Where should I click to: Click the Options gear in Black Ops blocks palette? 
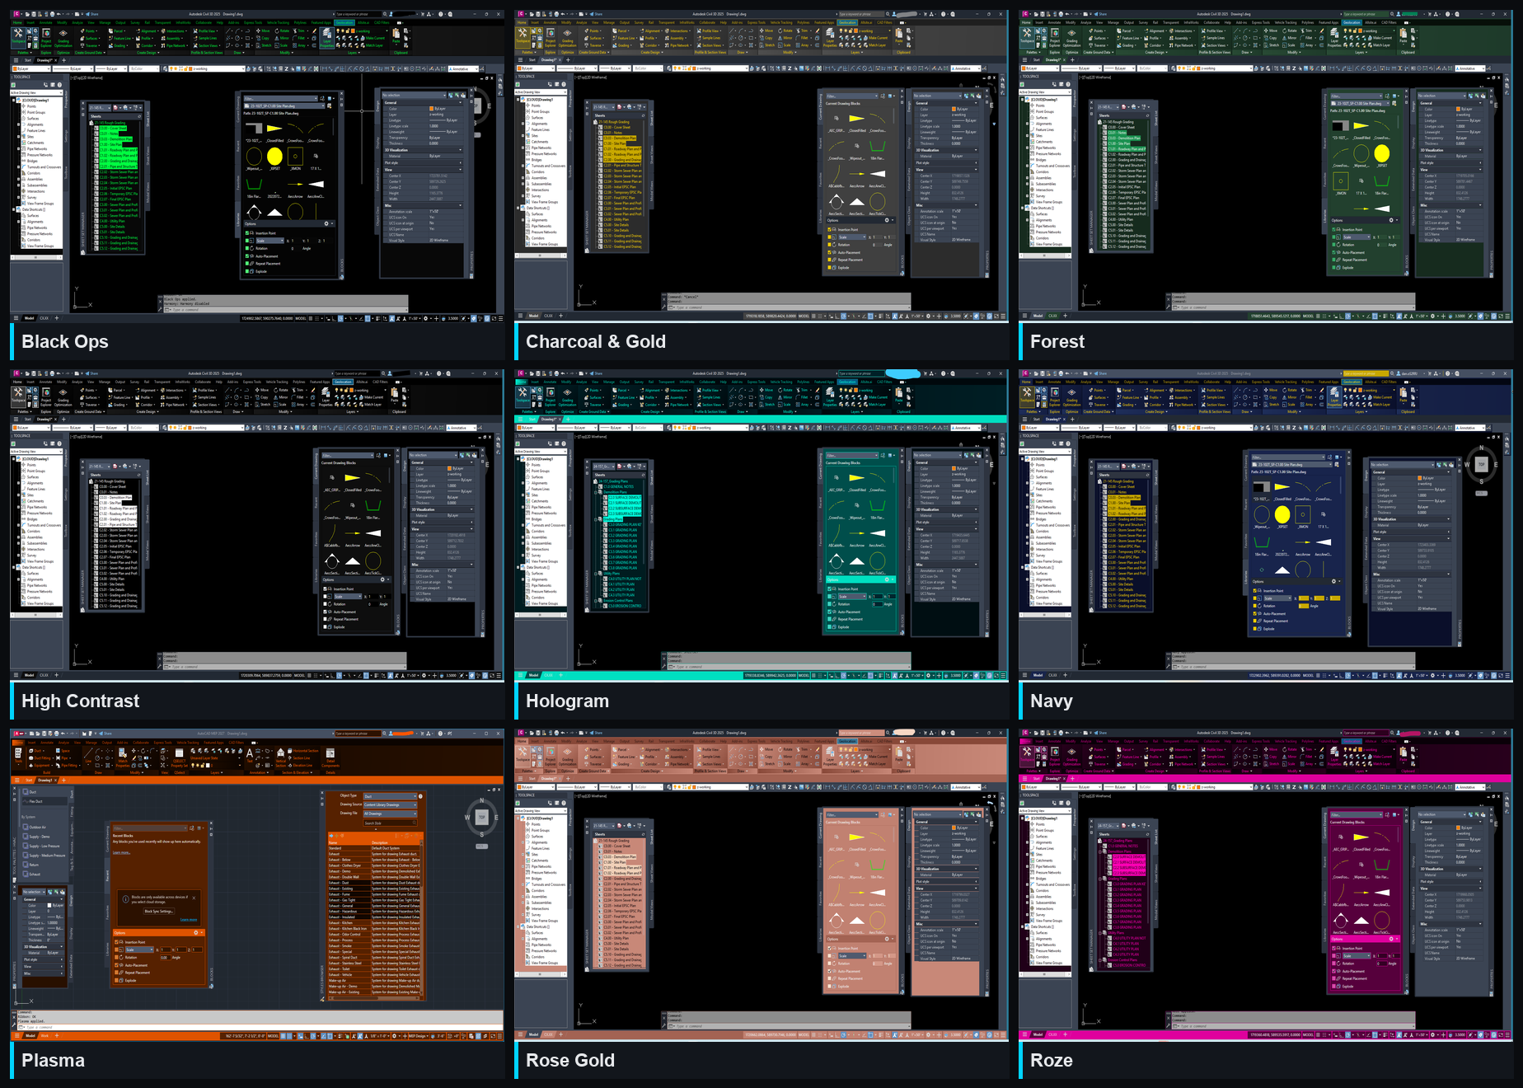[x=326, y=223]
